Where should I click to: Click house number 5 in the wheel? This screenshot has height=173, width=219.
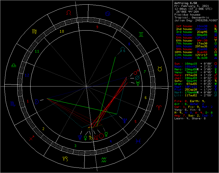pos(135,122)
